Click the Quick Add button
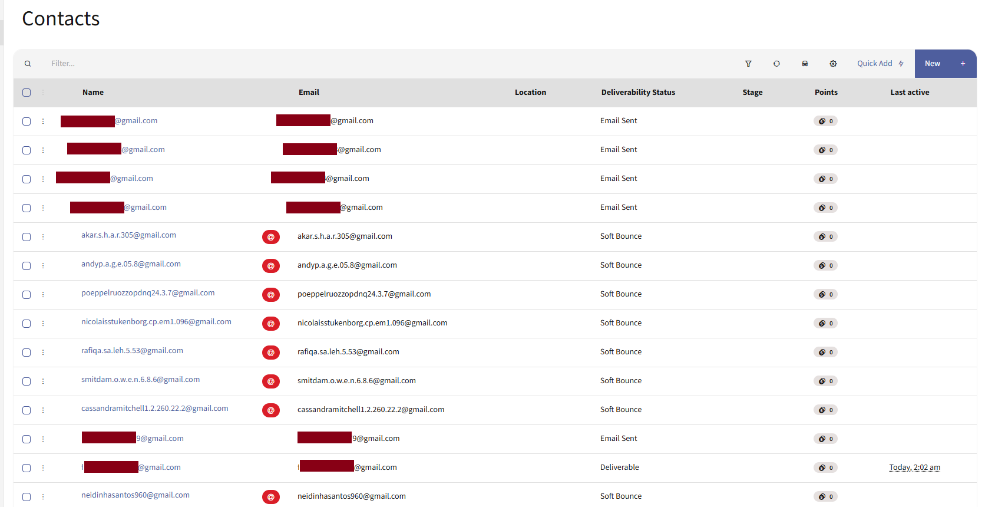Viewport: 985px width, 507px height. 880,64
